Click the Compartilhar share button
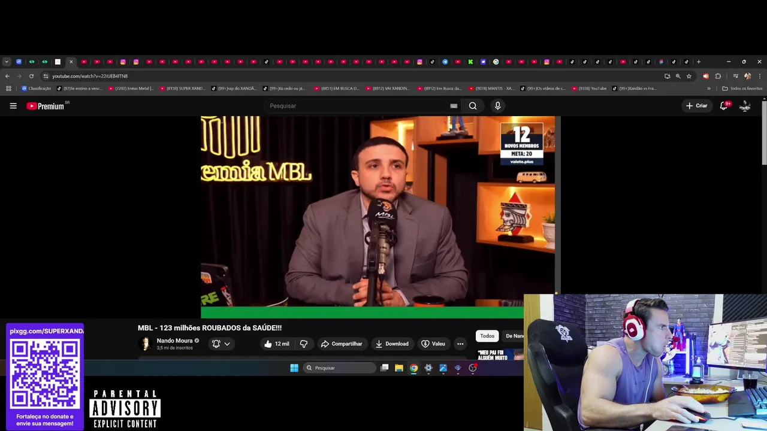 point(342,344)
